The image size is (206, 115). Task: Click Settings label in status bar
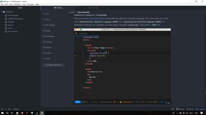point(16,109)
